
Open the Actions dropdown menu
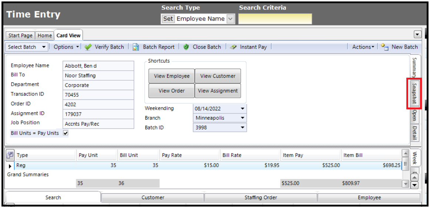pyautogui.click(x=363, y=47)
